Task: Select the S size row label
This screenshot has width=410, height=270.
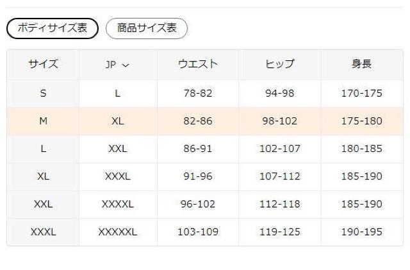Action: [x=43, y=93]
